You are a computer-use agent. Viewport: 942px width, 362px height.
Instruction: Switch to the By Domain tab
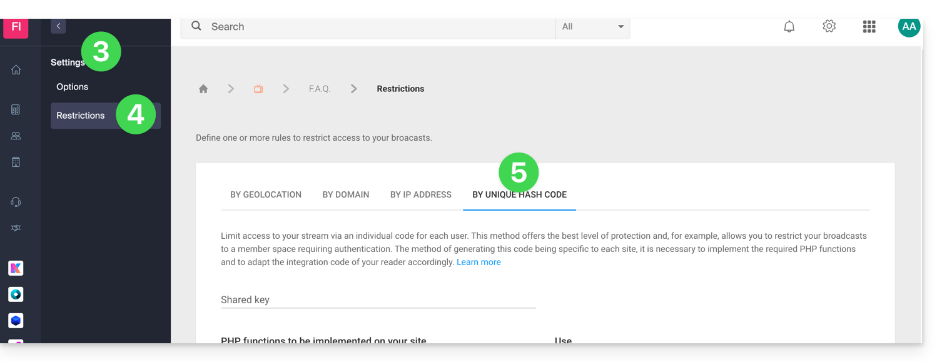(346, 194)
